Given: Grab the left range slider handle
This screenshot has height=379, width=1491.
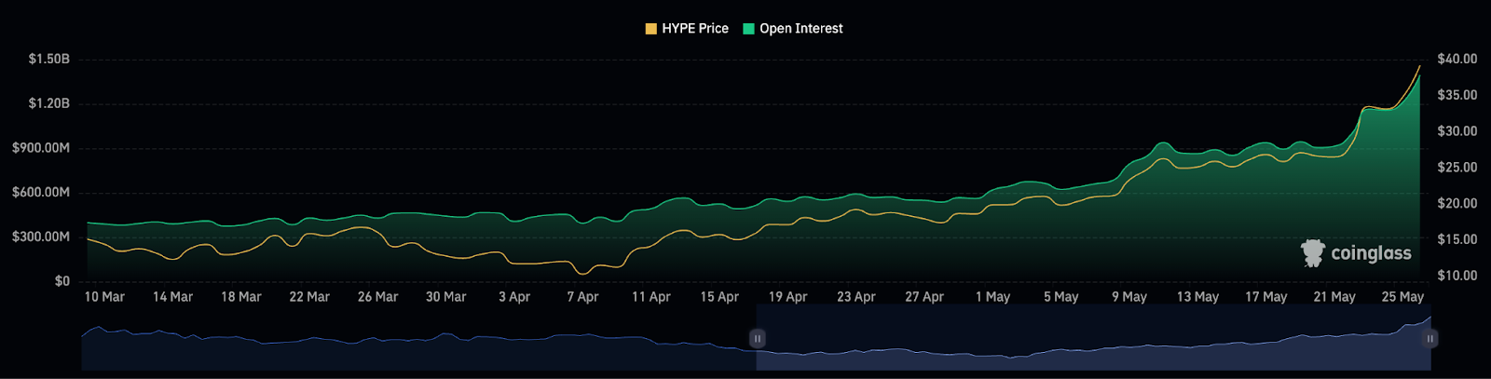Looking at the screenshot, I should click(758, 339).
